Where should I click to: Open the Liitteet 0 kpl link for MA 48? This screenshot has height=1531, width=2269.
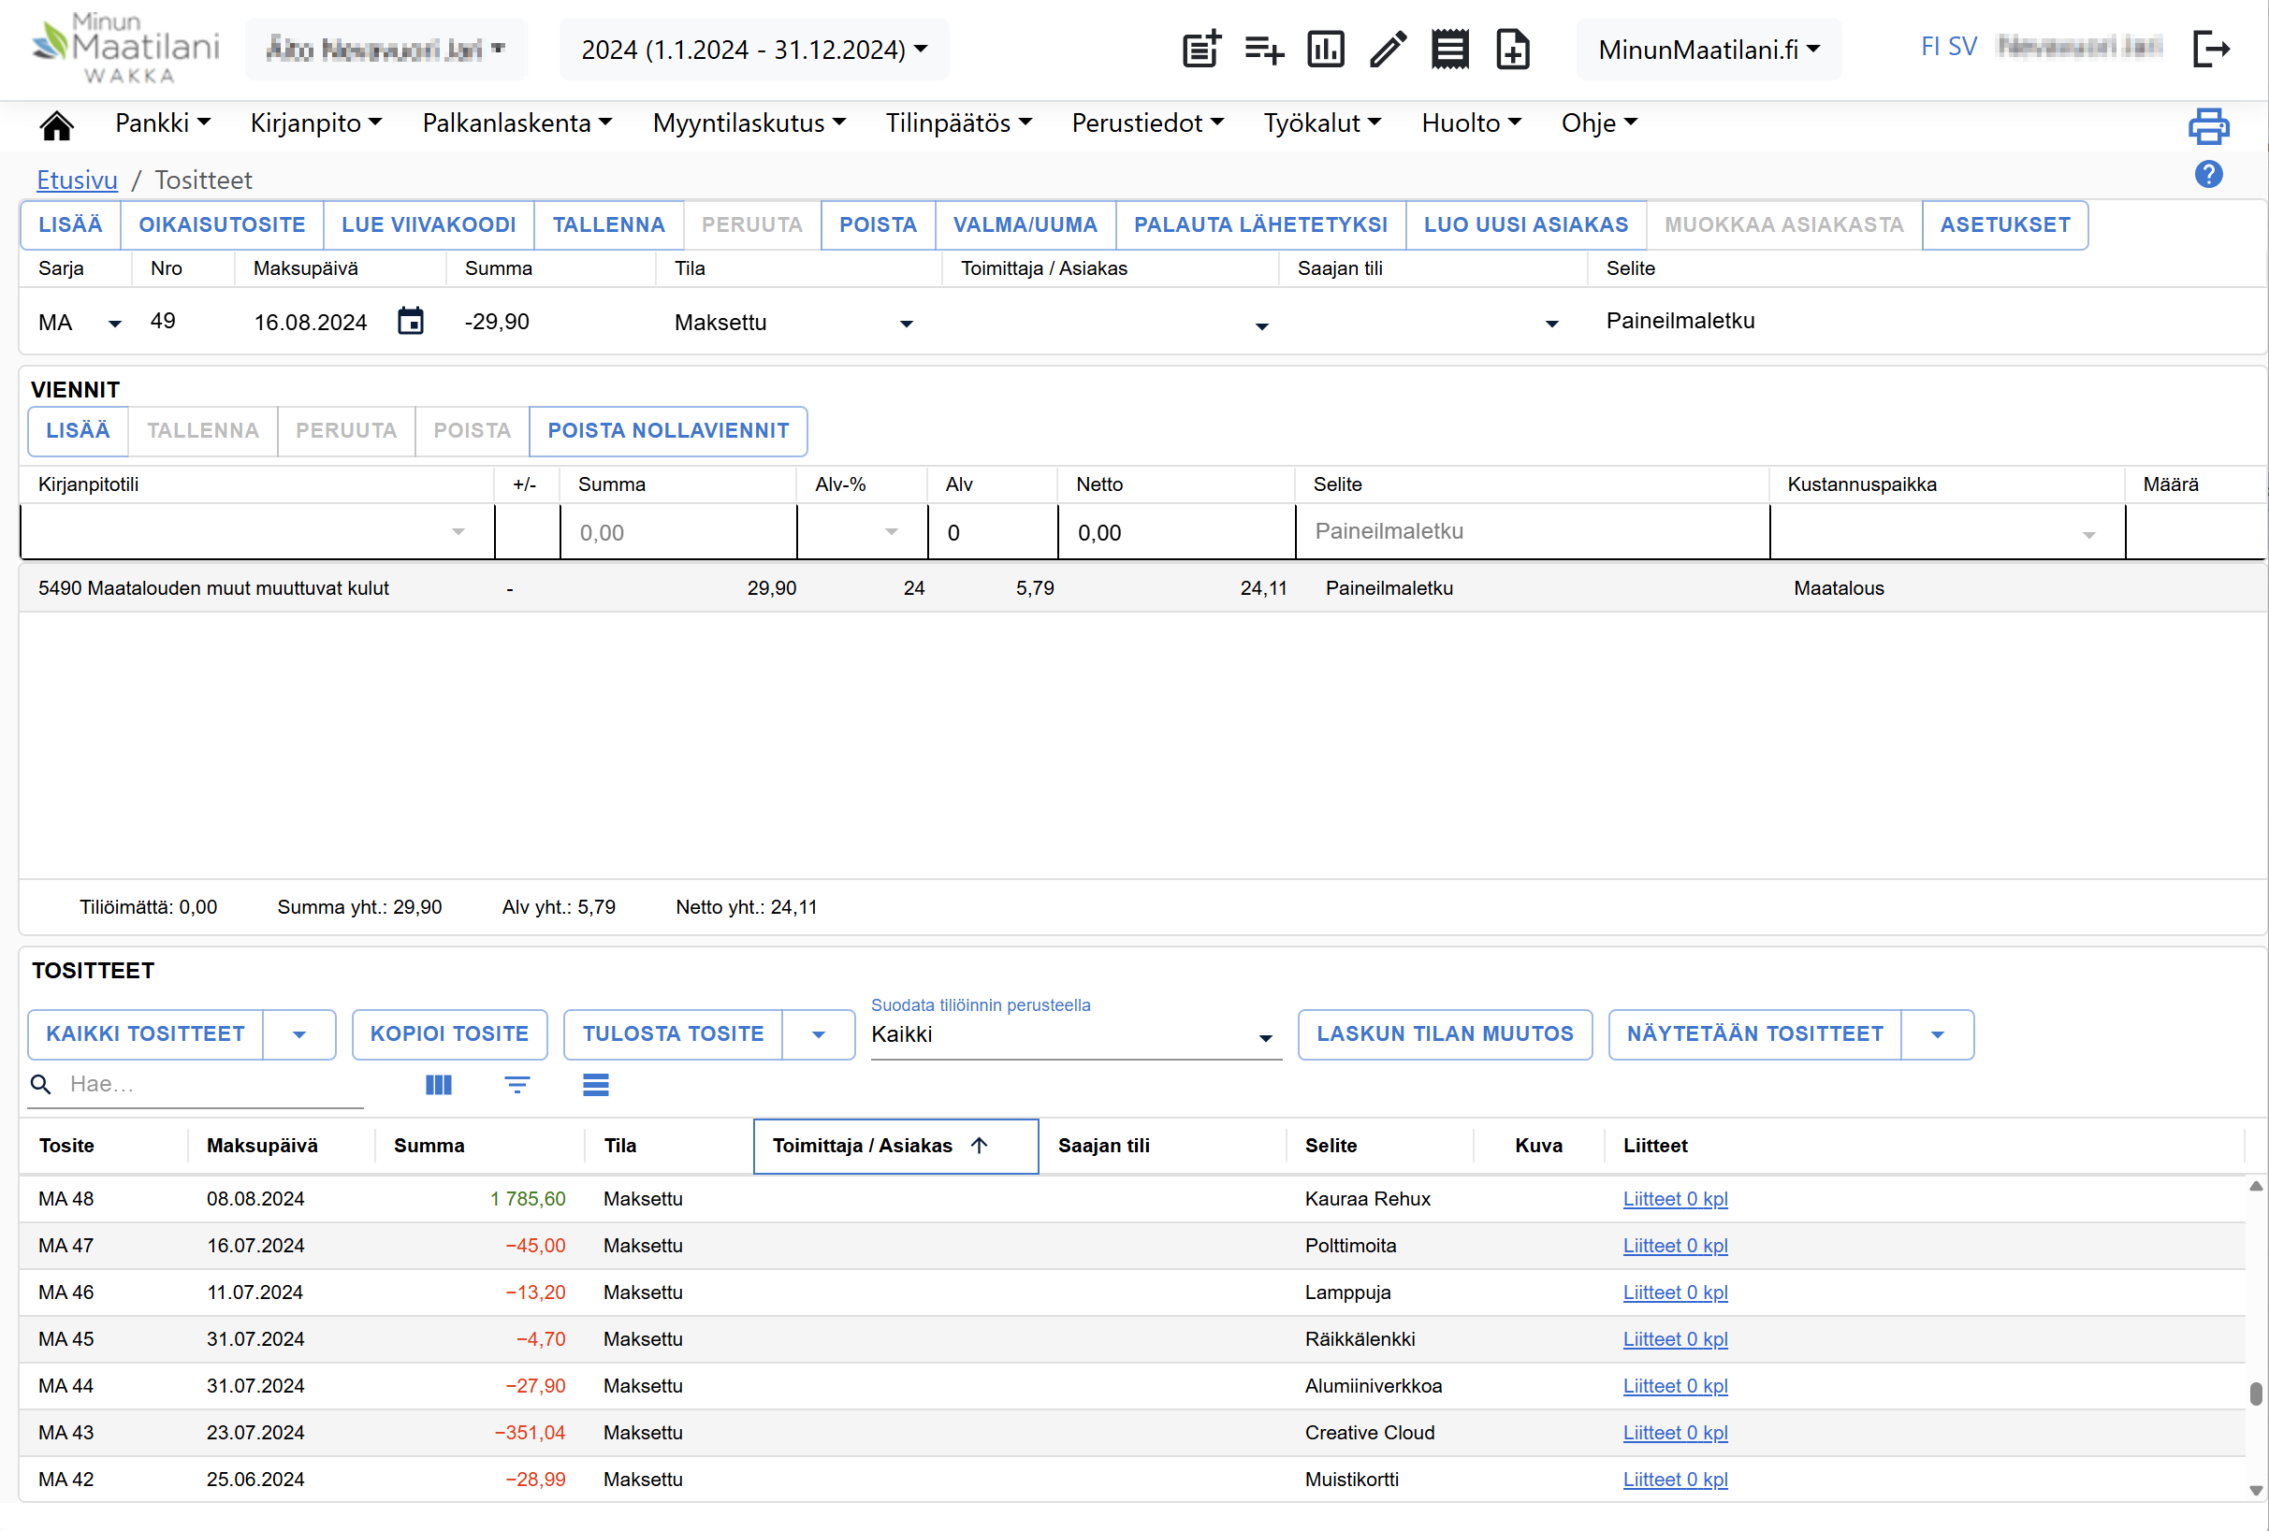pos(1675,1198)
